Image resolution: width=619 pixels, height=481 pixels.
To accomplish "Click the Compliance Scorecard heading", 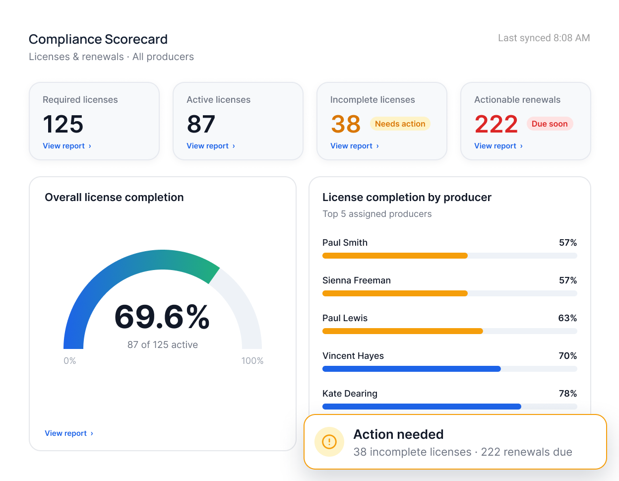I will 98,39.
